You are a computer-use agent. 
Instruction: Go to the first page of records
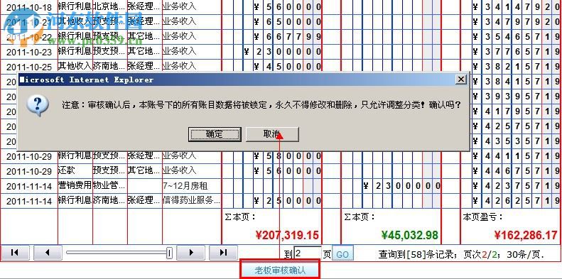(15, 253)
